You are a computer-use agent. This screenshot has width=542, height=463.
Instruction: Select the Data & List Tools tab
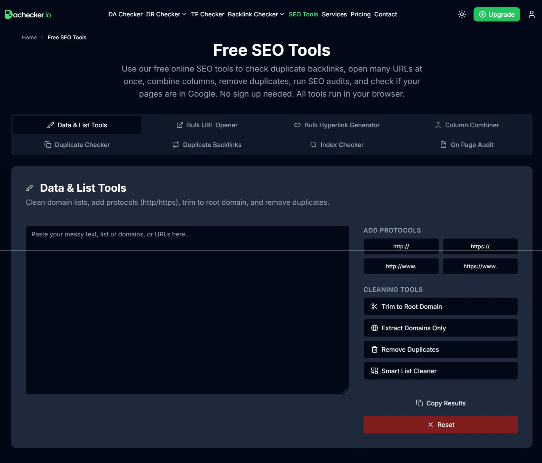[x=77, y=125]
